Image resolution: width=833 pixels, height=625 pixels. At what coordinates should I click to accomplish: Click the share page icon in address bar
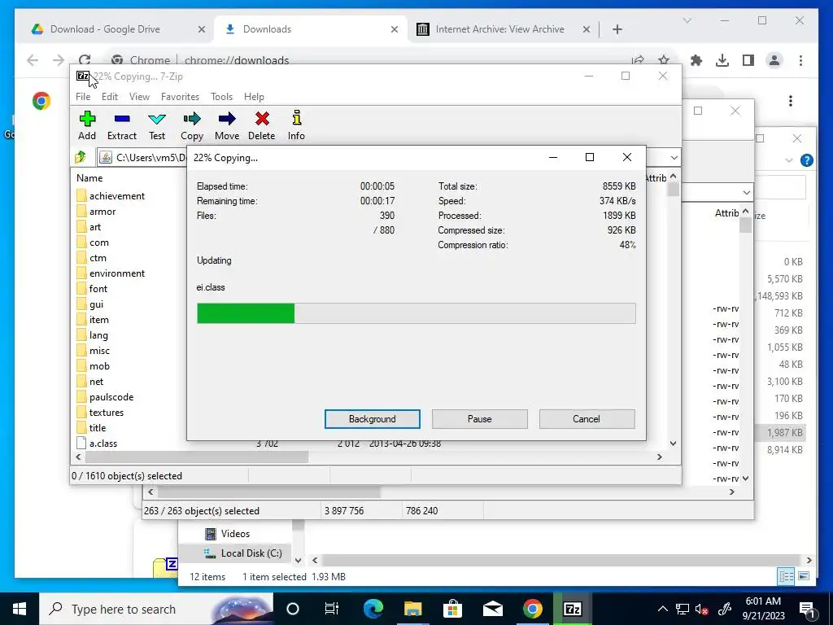(x=638, y=60)
